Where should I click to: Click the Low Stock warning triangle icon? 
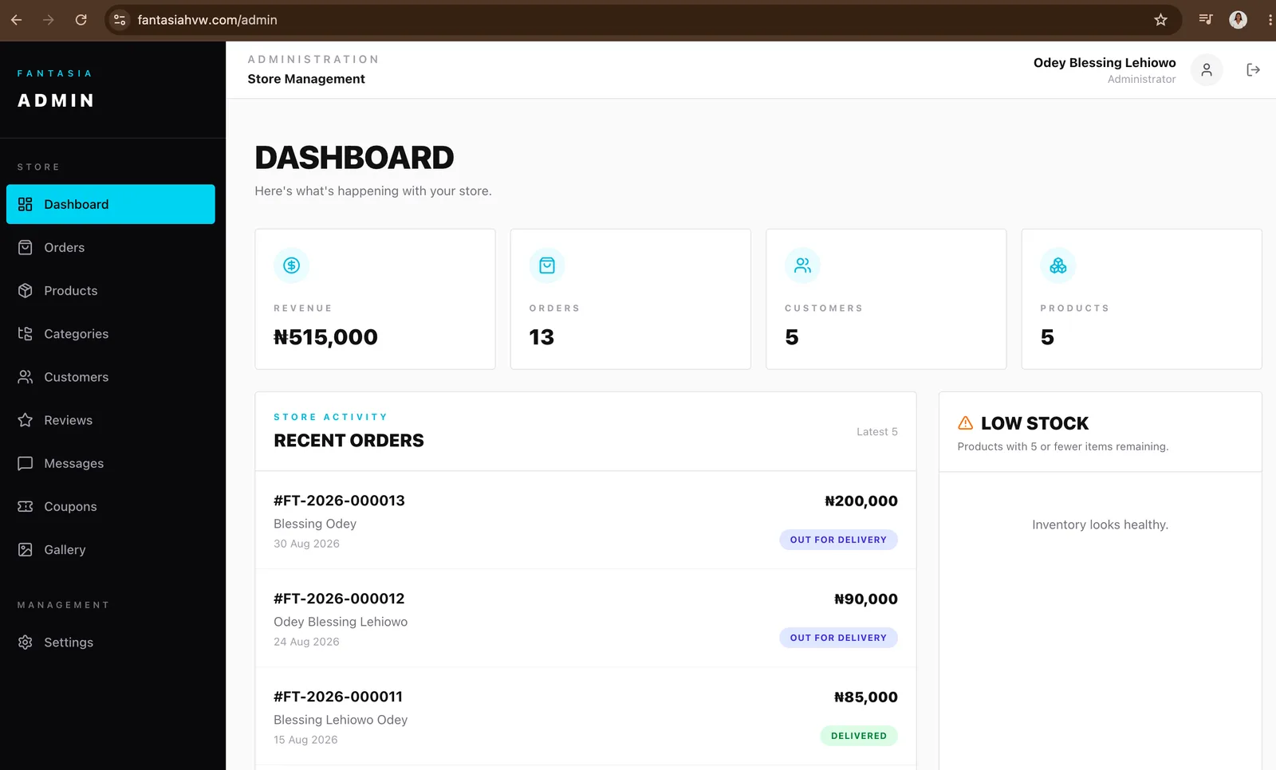coord(966,422)
